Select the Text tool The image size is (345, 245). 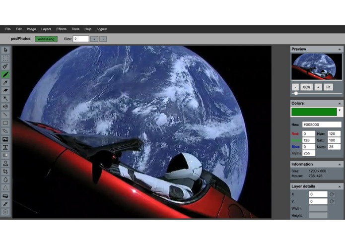(x=5, y=147)
